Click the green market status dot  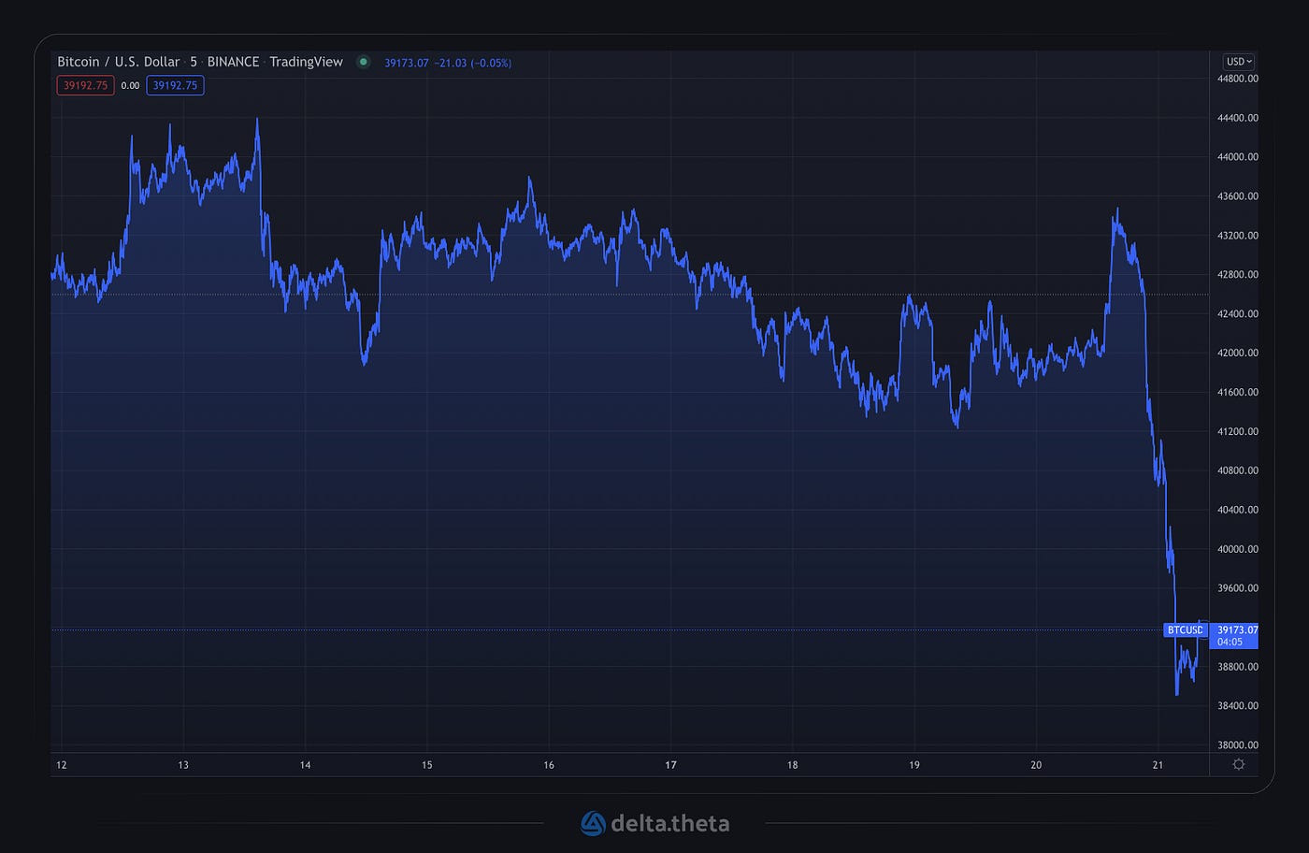[363, 62]
